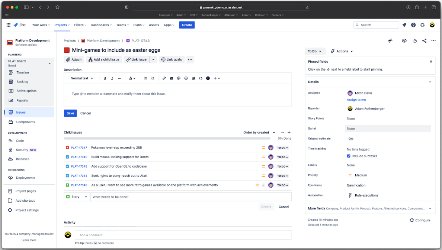Open Timeline in sidebar
Image resolution: width=442 pixels, height=250 pixels.
click(x=23, y=72)
